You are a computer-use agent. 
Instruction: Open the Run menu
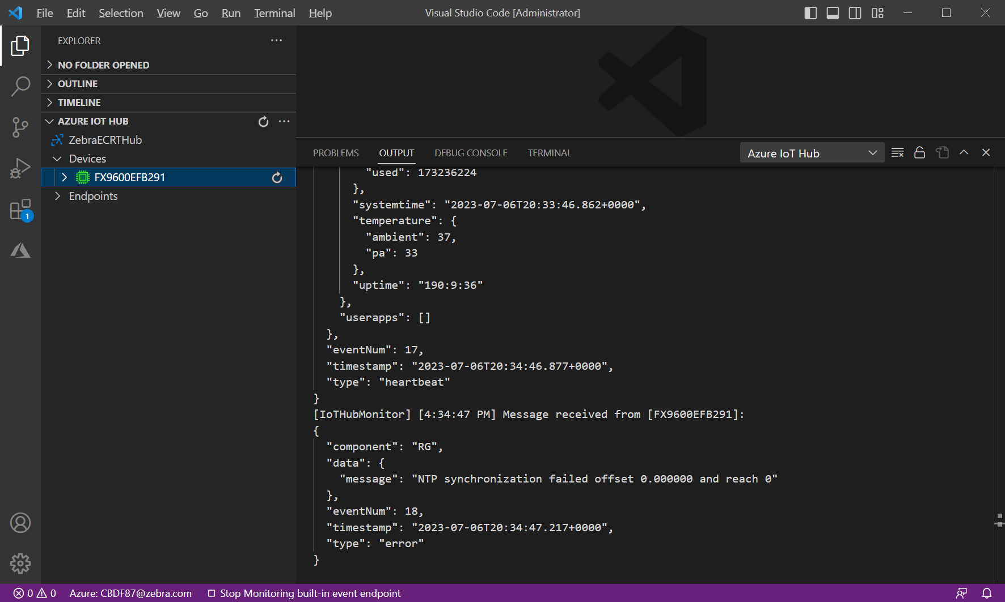coord(231,13)
